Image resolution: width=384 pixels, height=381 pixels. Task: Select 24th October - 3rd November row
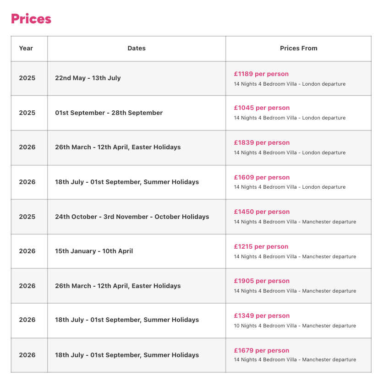click(x=191, y=217)
